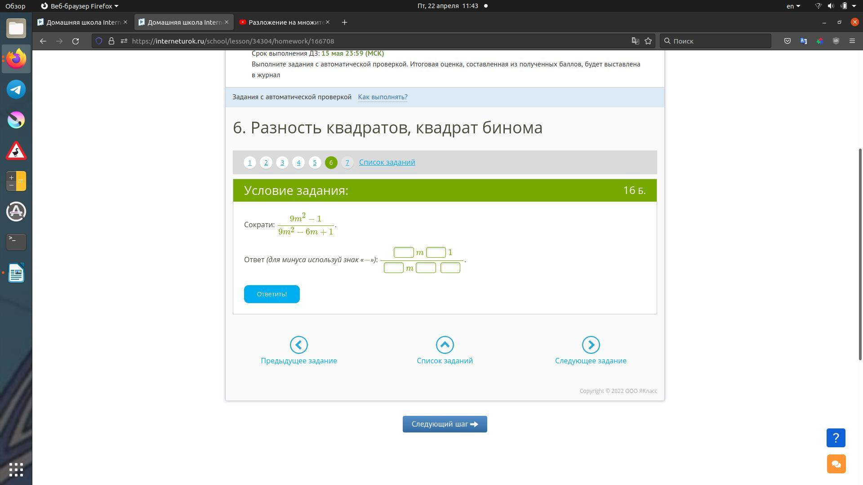The height and width of the screenshot is (485, 863).
Task: Click the browser reload page icon
Action: pyautogui.click(x=76, y=41)
